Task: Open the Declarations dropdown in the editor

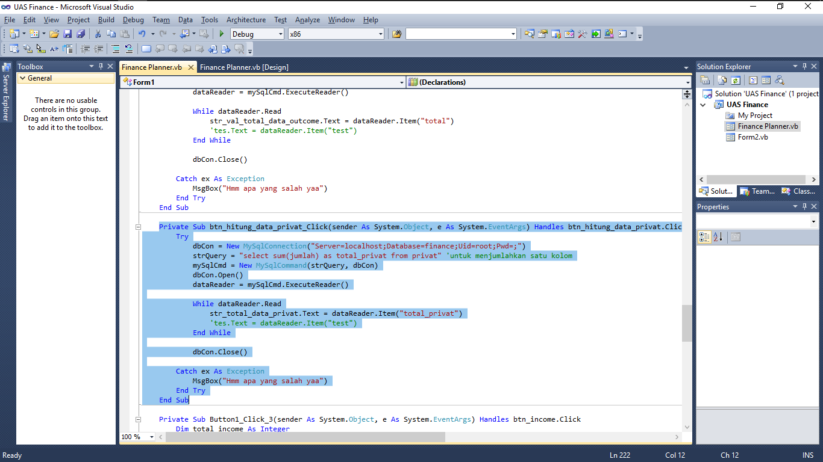Action: coord(687,82)
